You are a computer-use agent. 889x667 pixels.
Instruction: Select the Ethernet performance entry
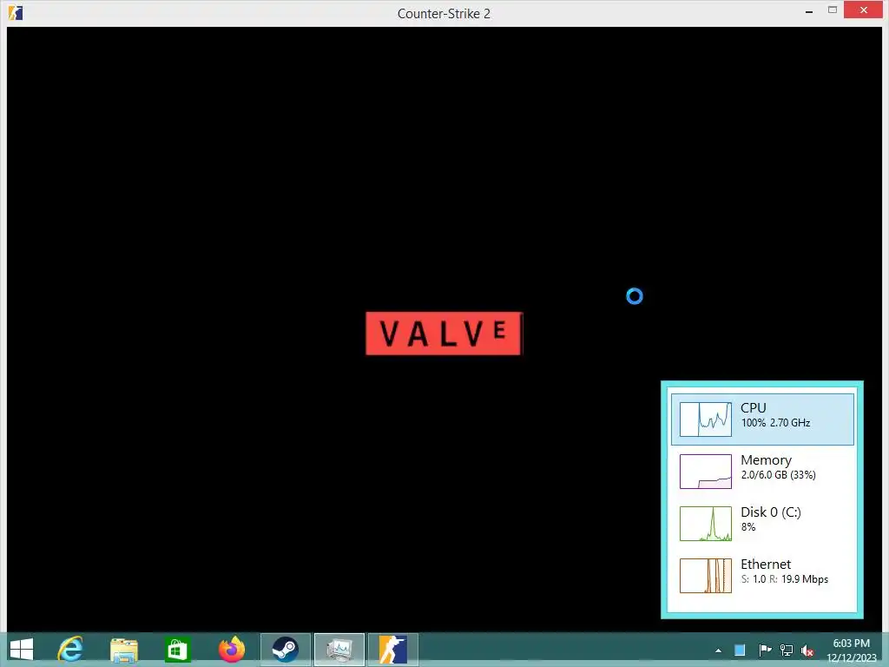(x=762, y=575)
